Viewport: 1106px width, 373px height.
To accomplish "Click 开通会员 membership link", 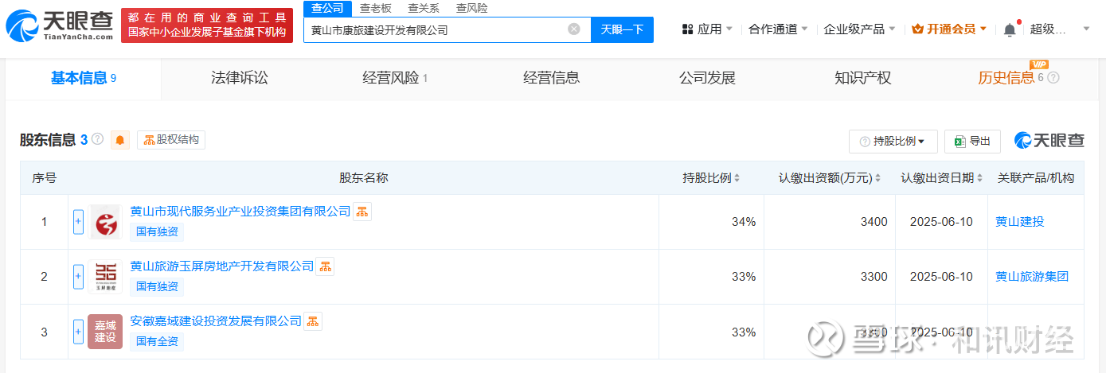I will 951,29.
